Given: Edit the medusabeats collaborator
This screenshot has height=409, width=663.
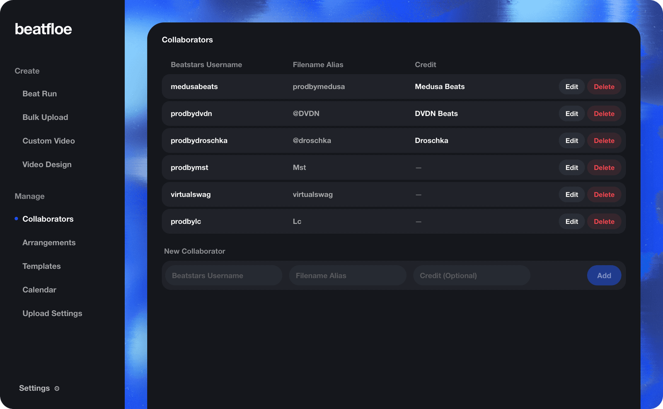Looking at the screenshot, I should tap(571, 87).
